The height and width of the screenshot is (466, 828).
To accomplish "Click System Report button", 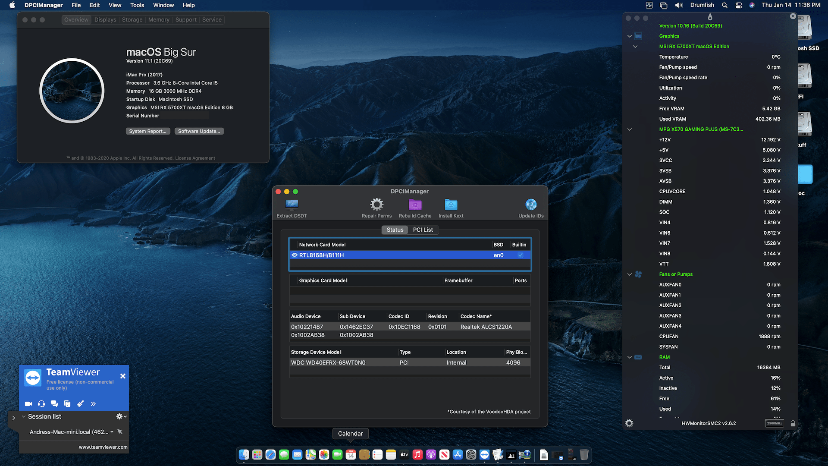I will tap(148, 131).
